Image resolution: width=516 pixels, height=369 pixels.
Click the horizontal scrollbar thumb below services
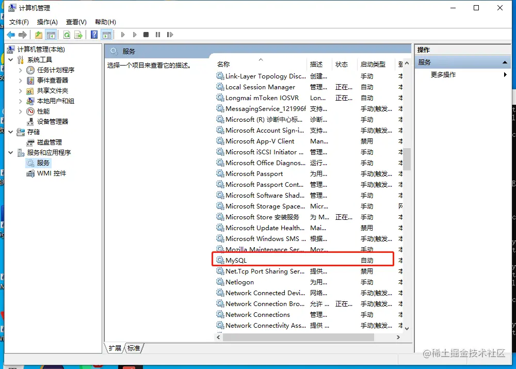298,337
